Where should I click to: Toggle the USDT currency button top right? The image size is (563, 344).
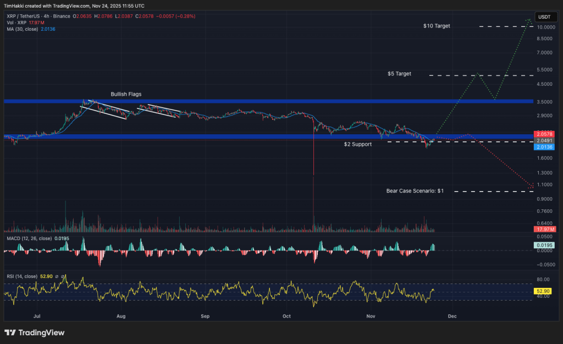pos(546,17)
